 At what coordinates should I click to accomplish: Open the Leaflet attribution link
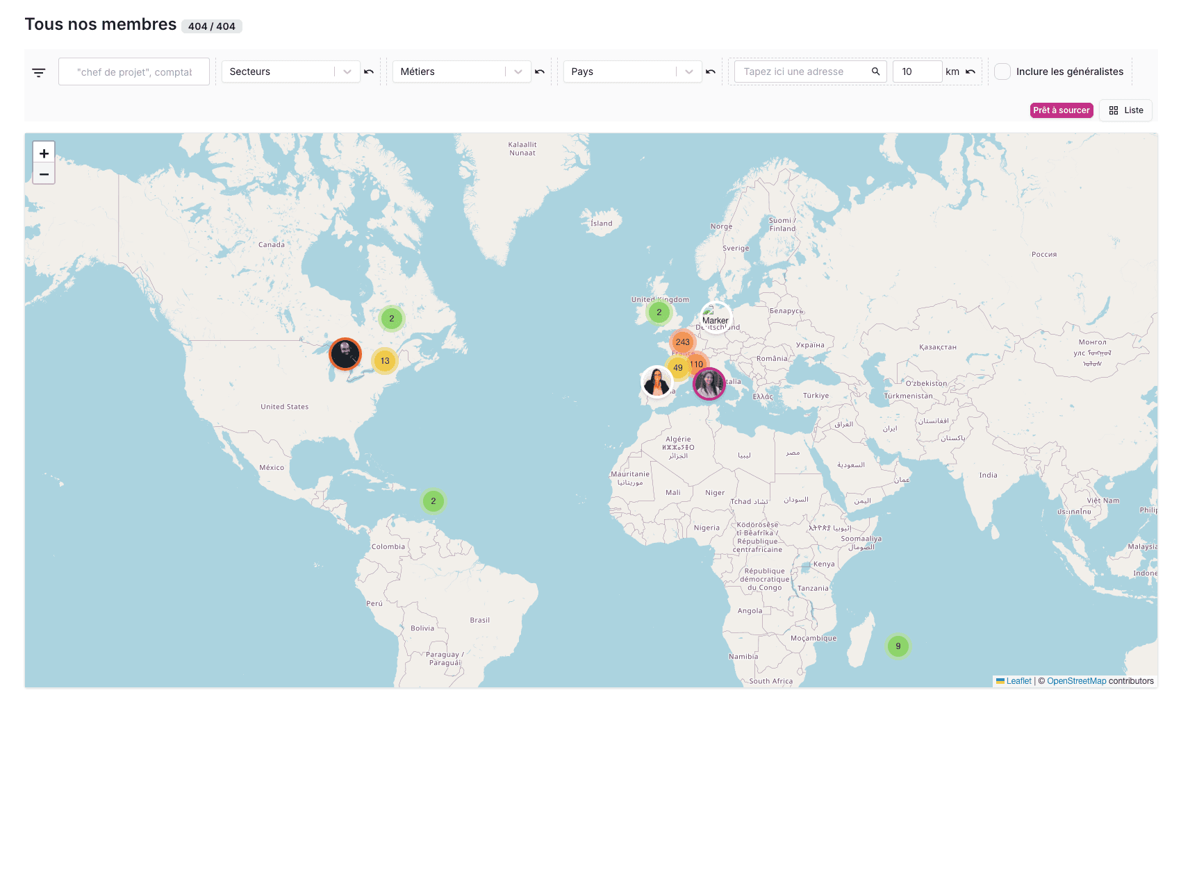(x=1018, y=681)
